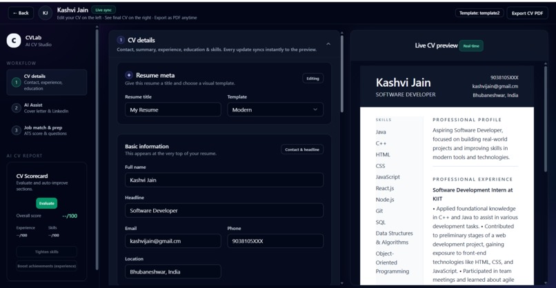Click the AI Assist step number 2 badge
This screenshot has width=556, height=288.
pyautogui.click(x=16, y=108)
